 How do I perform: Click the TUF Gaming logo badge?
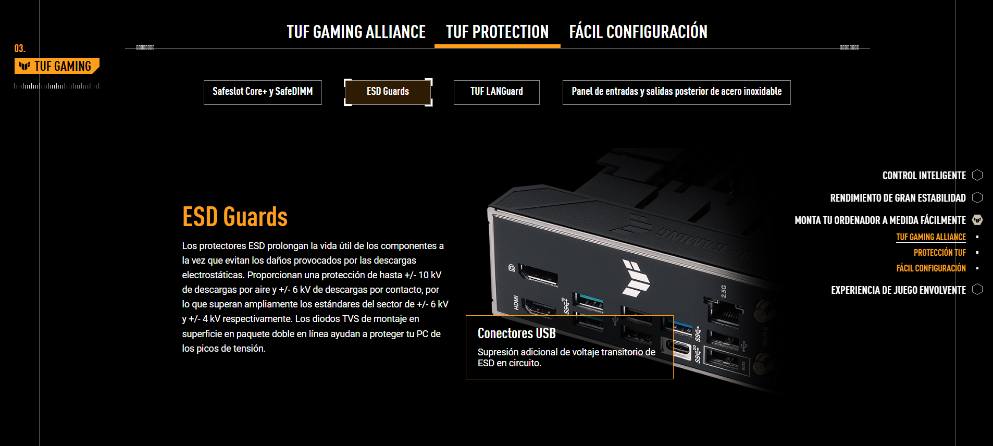coord(57,66)
